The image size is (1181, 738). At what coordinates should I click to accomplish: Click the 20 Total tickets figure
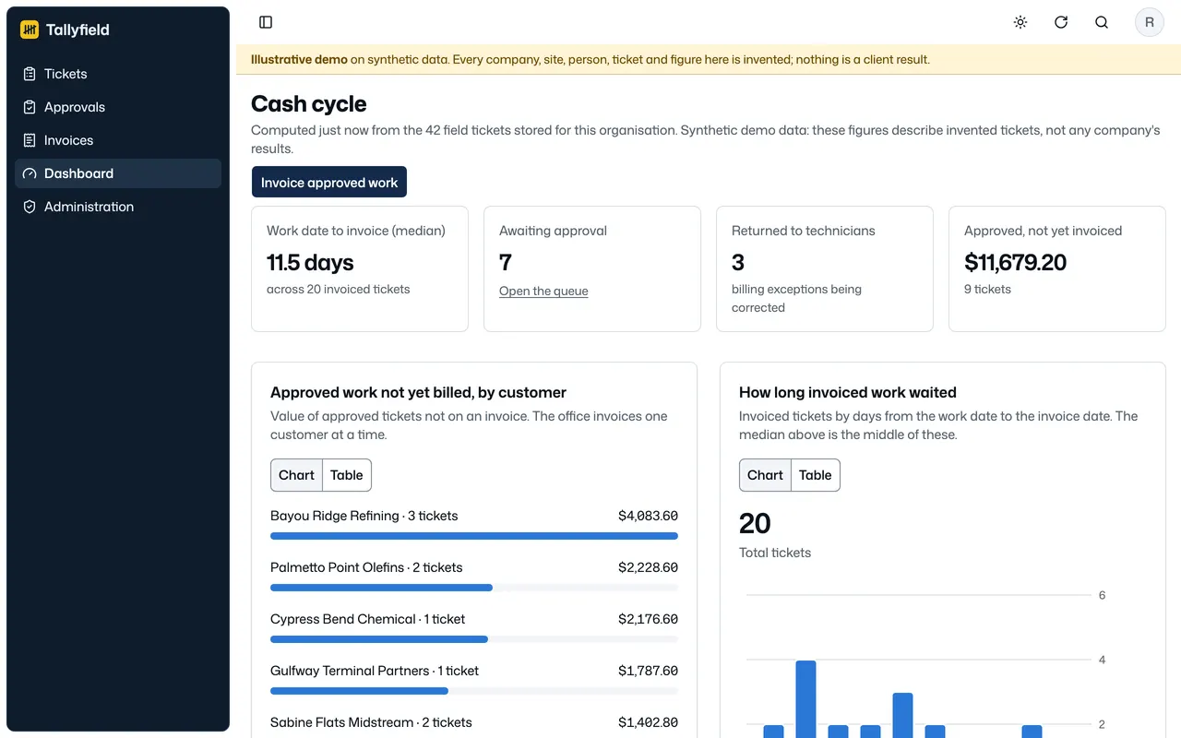(x=755, y=524)
